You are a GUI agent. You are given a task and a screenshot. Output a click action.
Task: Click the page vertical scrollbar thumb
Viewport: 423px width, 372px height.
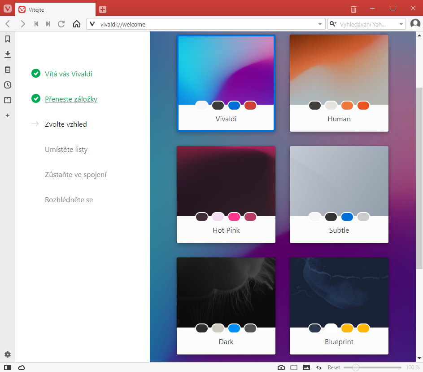(419, 178)
